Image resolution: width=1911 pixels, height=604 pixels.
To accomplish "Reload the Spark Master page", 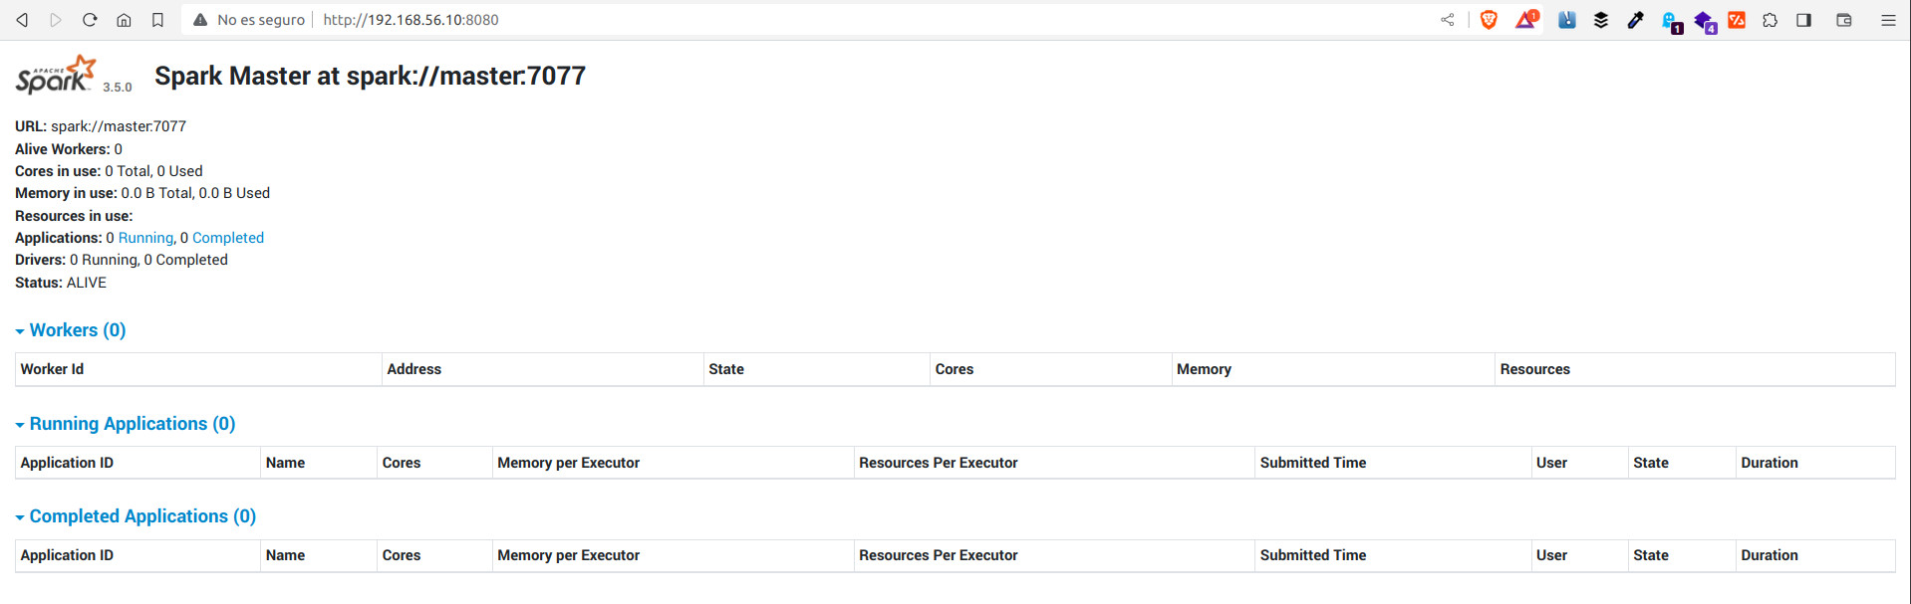I will pos(90,20).
